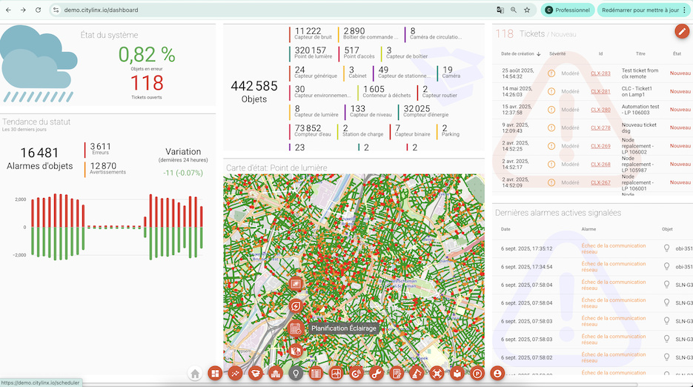Sort tickets by Date de création arrow

[x=538, y=54]
